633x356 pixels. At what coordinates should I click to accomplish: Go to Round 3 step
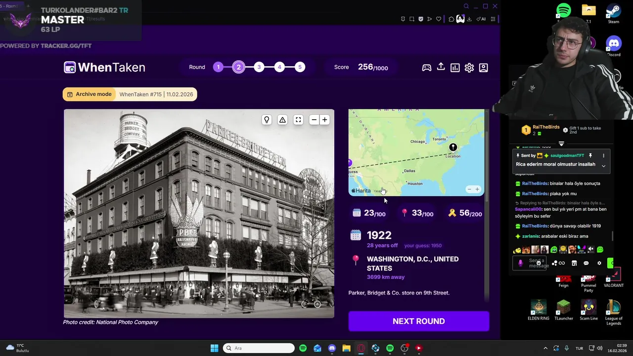tap(259, 67)
